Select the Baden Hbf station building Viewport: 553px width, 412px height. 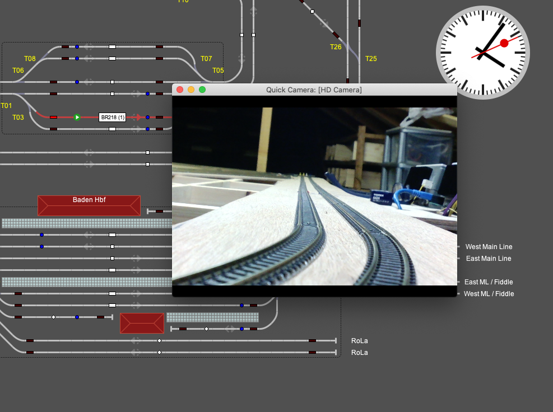(89, 205)
